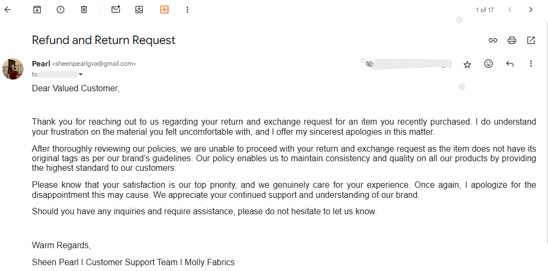Image resolution: width=548 pixels, height=271 pixels.
Task: Mark email as unread
Action: (115, 10)
